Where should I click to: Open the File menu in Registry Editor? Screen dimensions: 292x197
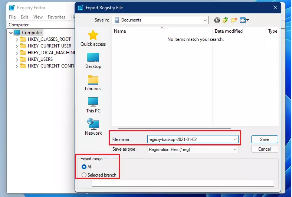(x=12, y=17)
